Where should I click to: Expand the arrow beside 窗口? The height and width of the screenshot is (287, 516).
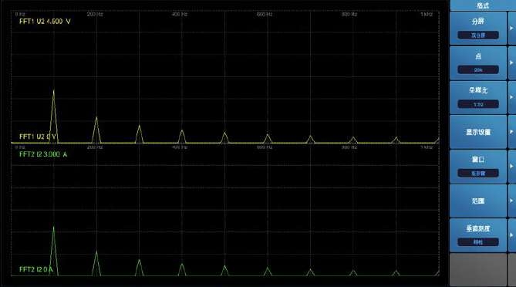(512, 166)
